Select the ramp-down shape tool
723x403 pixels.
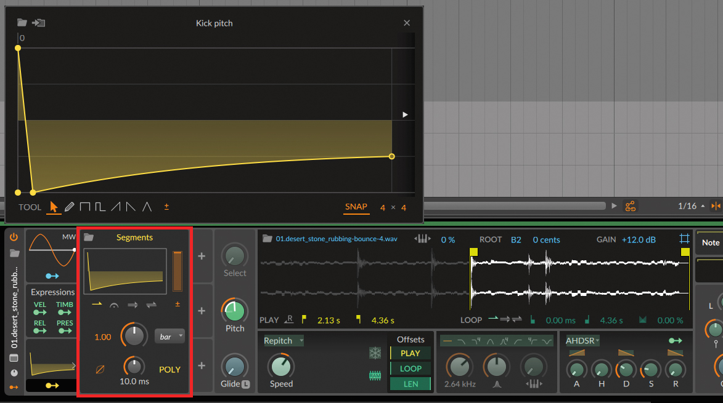pyautogui.click(x=131, y=207)
